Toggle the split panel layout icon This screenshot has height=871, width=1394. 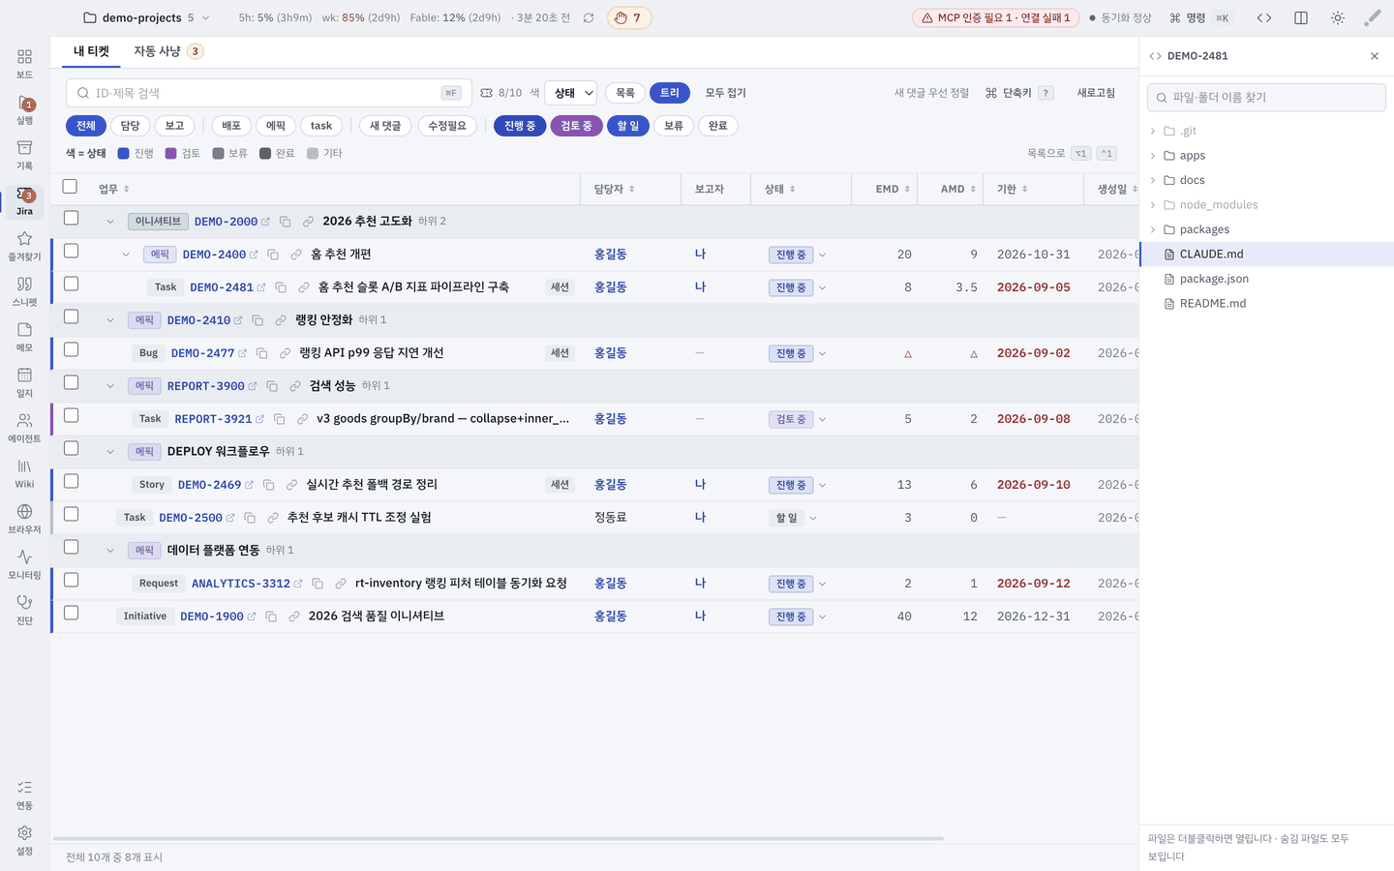[x=1301, y=17]
